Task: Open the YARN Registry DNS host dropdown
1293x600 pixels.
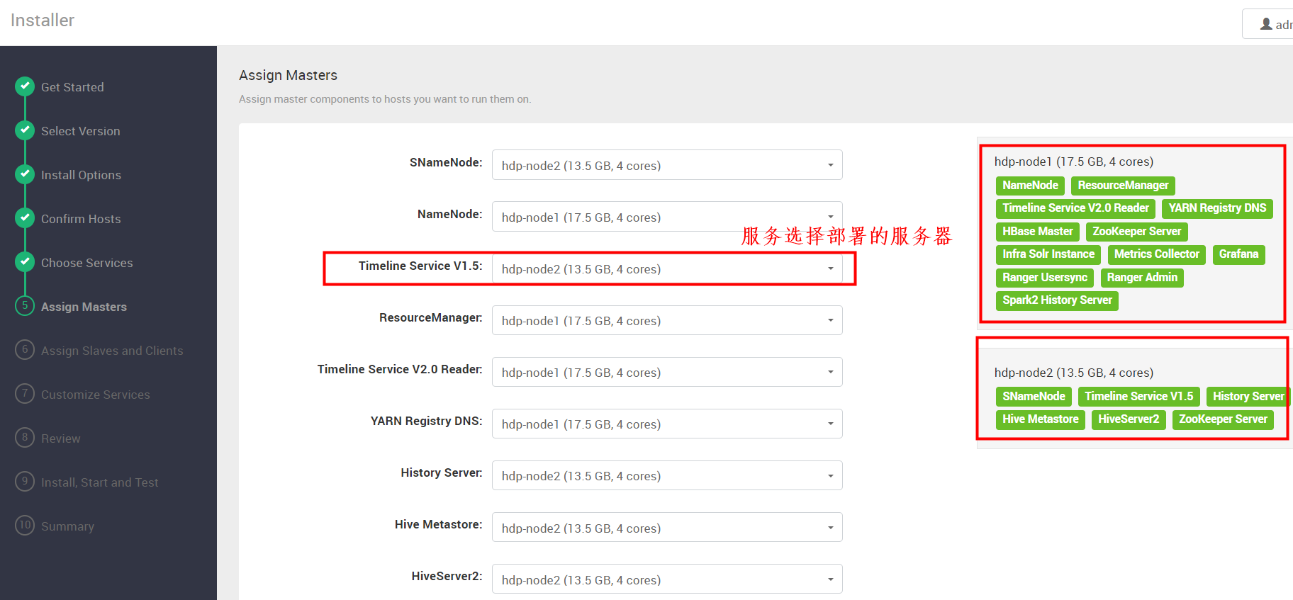Action: click(x=667, y=424)
